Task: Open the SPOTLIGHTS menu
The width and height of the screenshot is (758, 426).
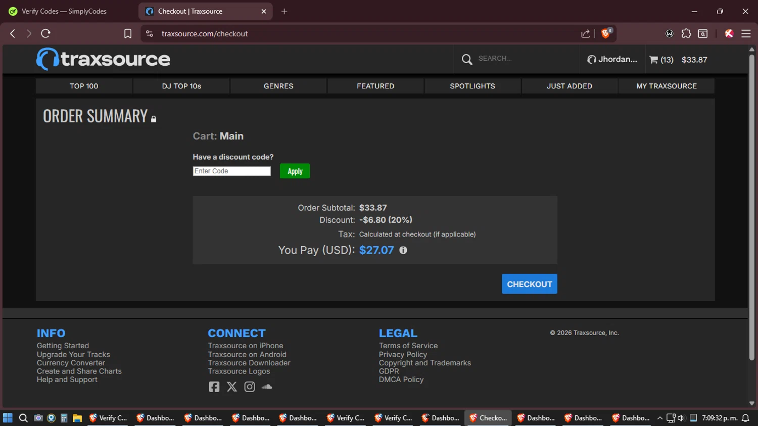Action: 472,86
